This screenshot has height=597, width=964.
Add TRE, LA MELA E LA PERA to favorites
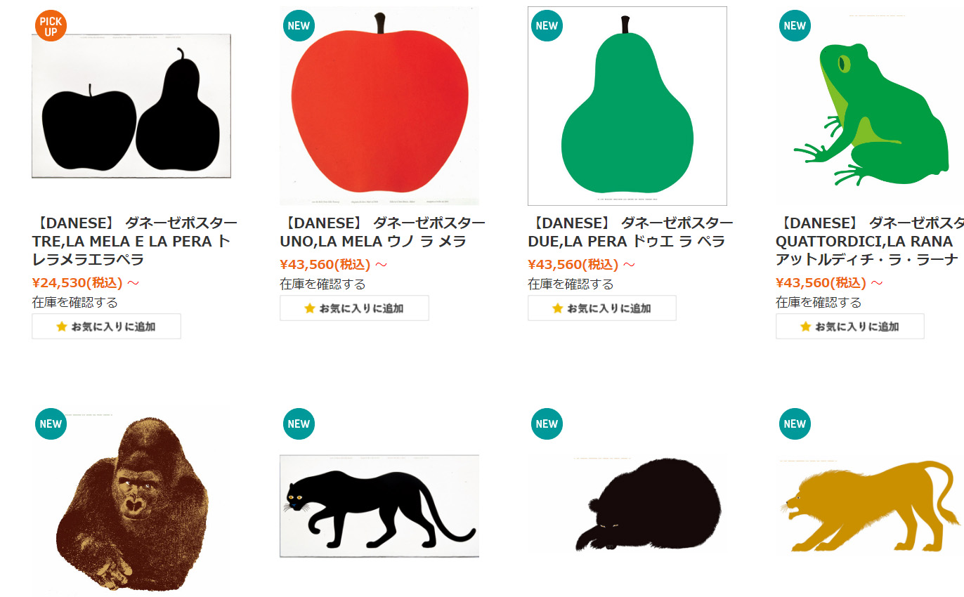(x=106, y=327)
